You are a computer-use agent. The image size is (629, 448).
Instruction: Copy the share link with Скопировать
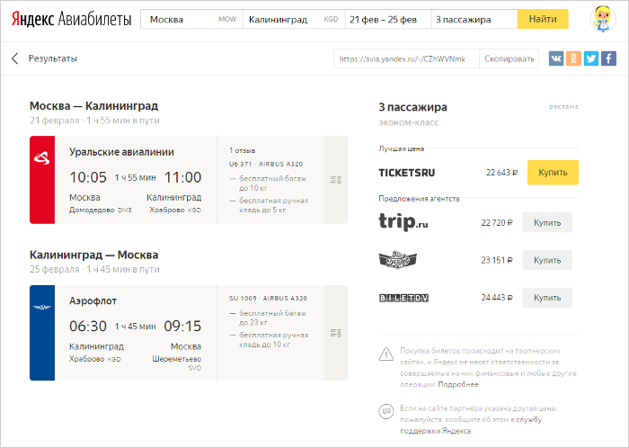[x=509, y=59]
